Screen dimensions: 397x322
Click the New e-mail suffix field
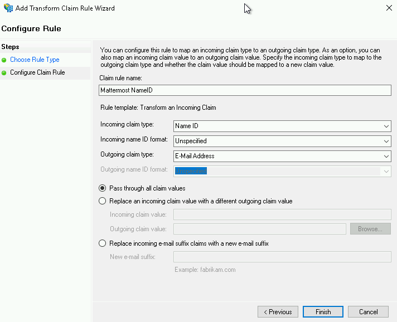(x=282, y=257)
